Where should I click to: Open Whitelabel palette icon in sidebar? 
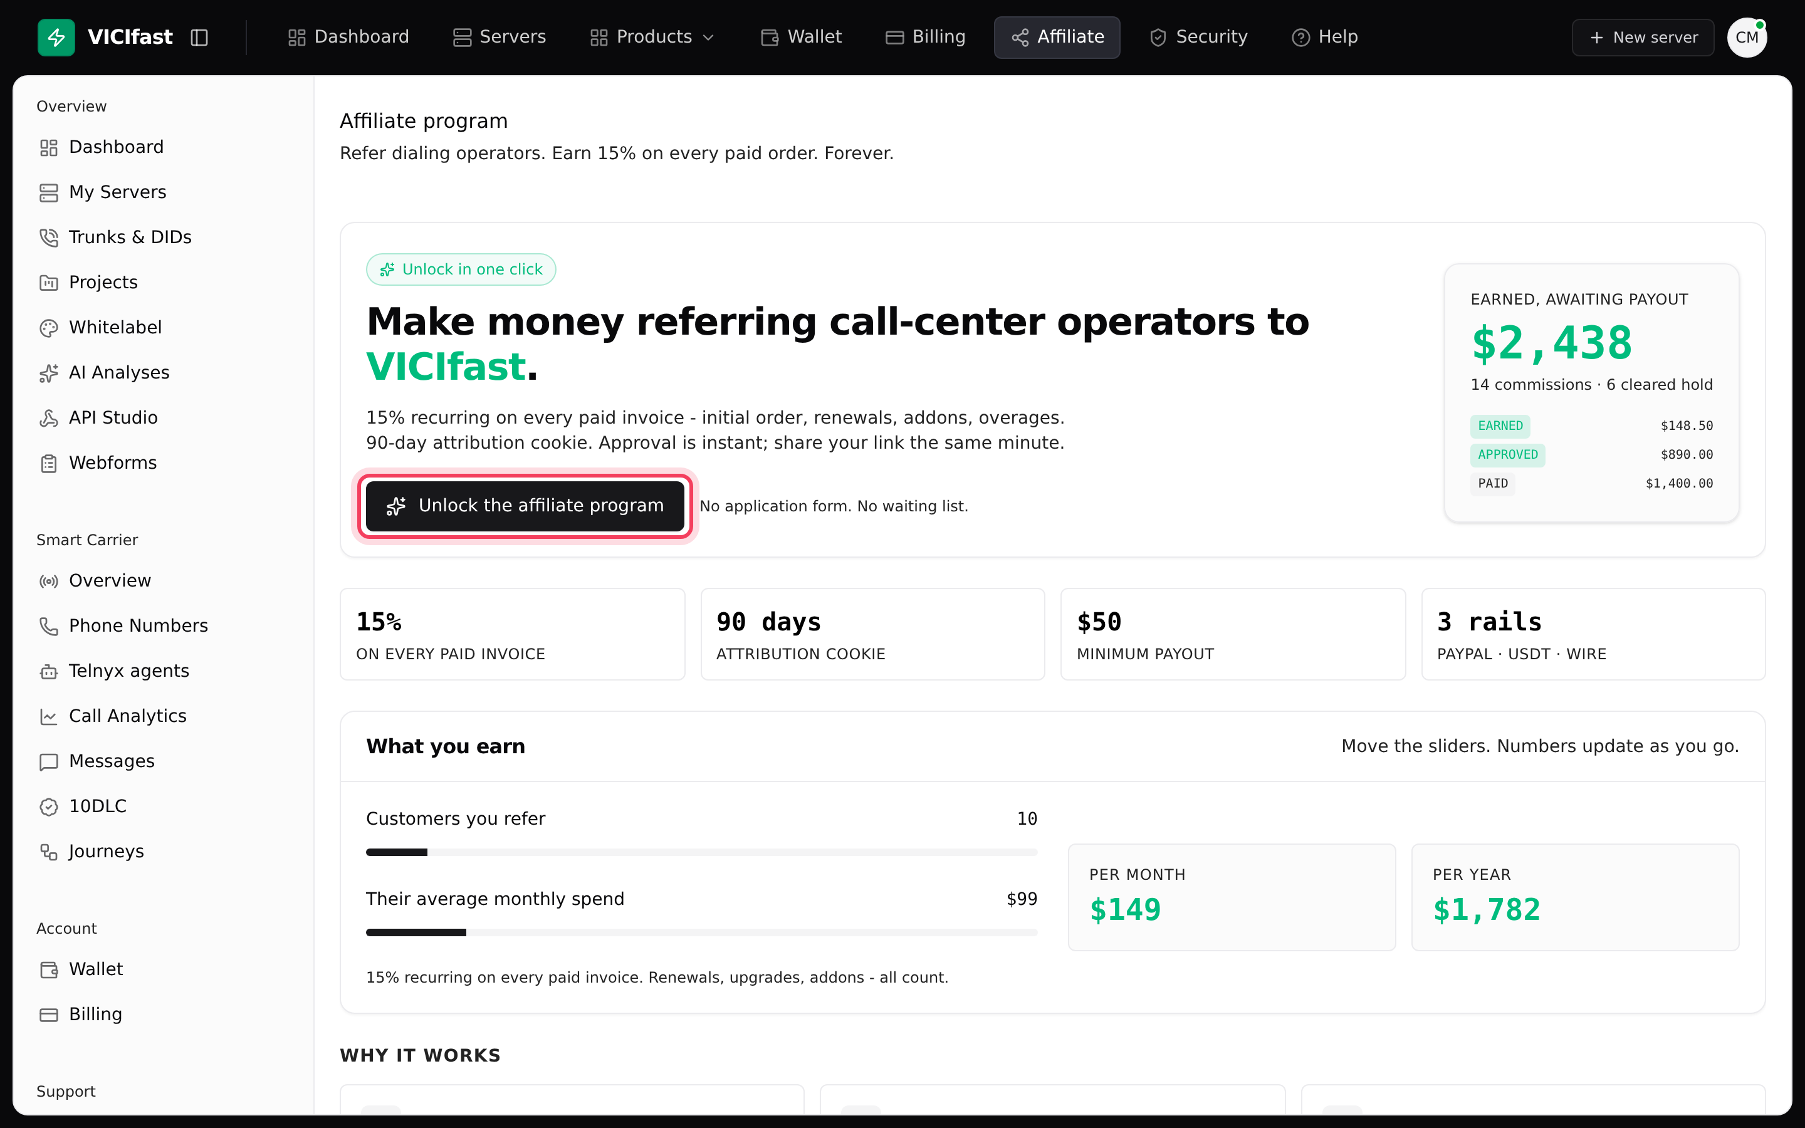(x=48, y=328)
